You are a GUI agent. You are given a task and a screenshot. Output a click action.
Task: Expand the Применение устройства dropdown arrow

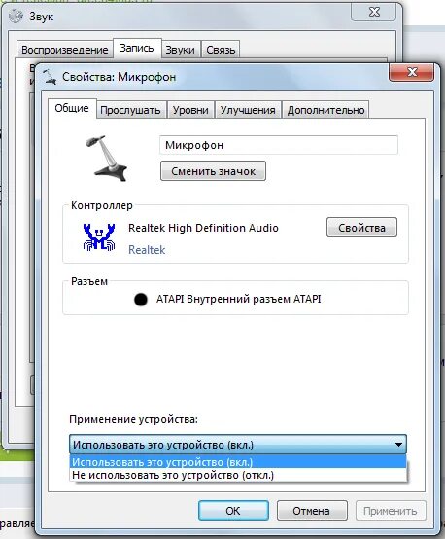[x=398, y=445]
